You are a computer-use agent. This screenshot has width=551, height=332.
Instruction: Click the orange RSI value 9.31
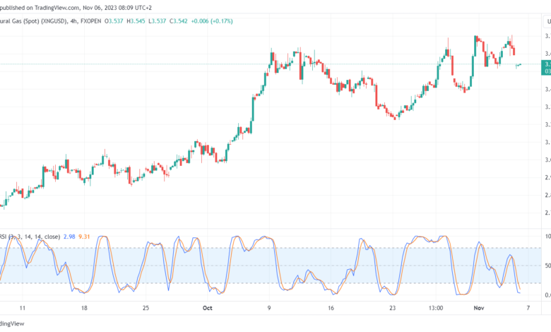[84, 237]
